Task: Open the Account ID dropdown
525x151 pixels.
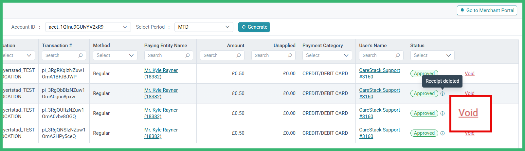Action: pos(88,27)
